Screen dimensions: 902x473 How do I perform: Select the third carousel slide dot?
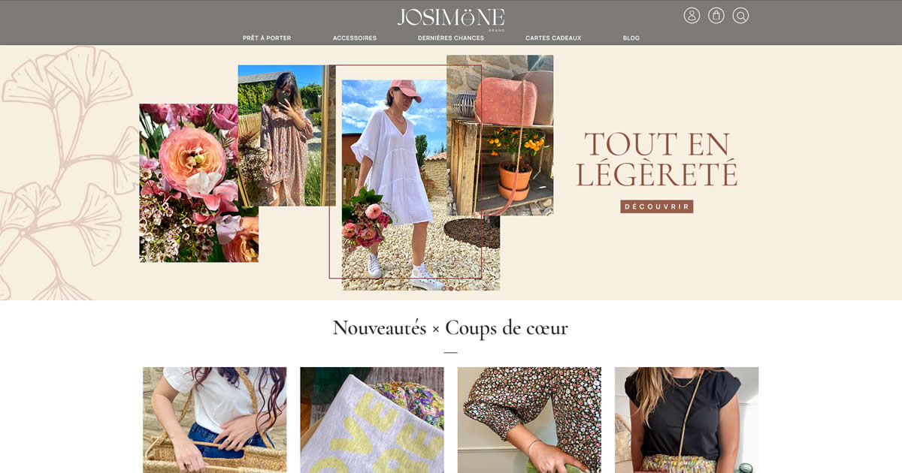(458, 288)
